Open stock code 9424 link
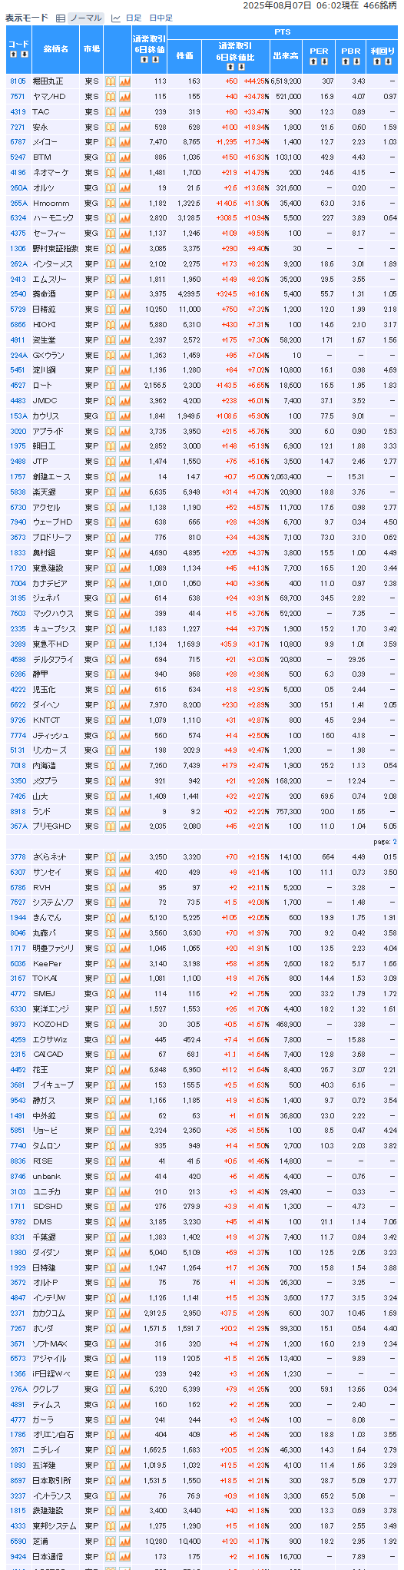This screenshot has height=1570, width=404. click(x=18, y=1556)
